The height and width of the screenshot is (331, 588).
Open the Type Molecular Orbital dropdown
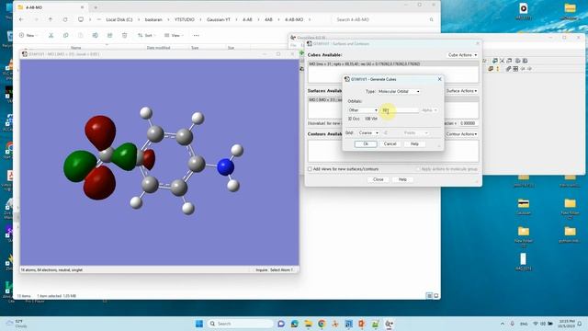[x=399, y=91]
